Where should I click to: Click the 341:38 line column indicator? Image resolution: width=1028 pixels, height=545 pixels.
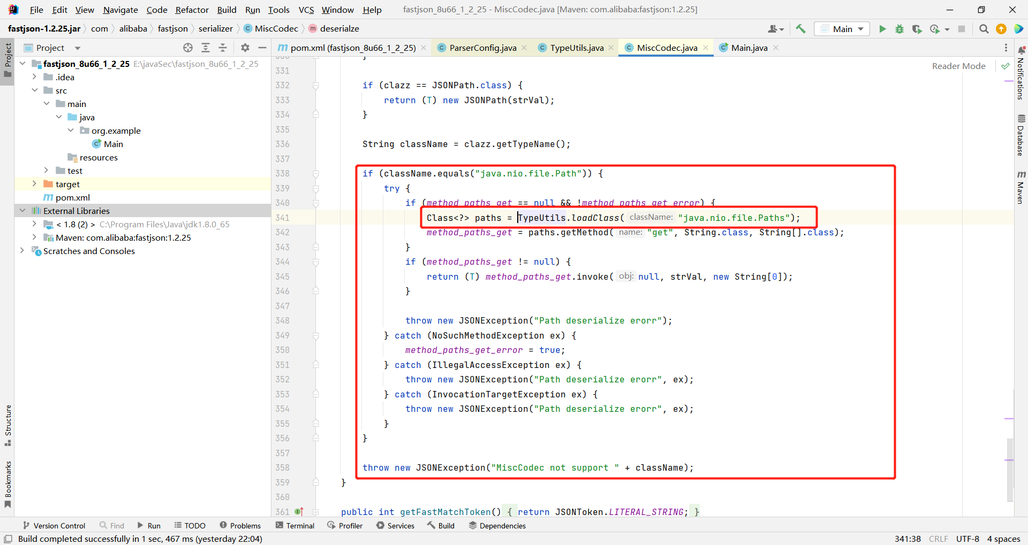908,539
